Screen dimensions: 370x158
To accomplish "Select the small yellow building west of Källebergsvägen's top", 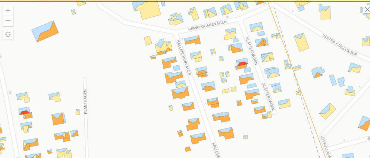I will click(x=148, y=40).
